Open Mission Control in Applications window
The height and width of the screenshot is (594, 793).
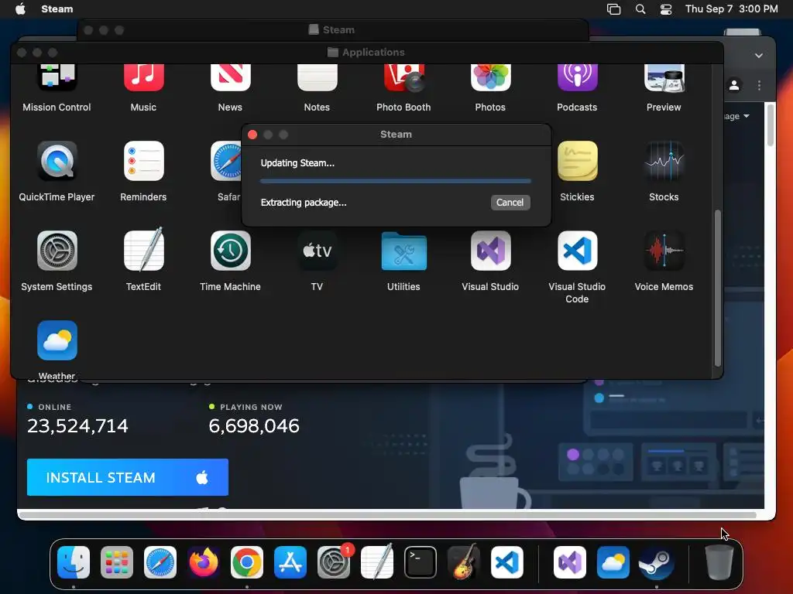tap(57, 77)
